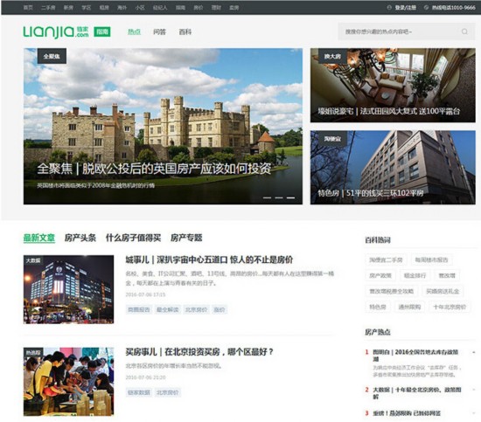Open the 换大房 French-style duplex banner
Image resolution: width=481 pixels, height=422 pixels.
point(393,86)
